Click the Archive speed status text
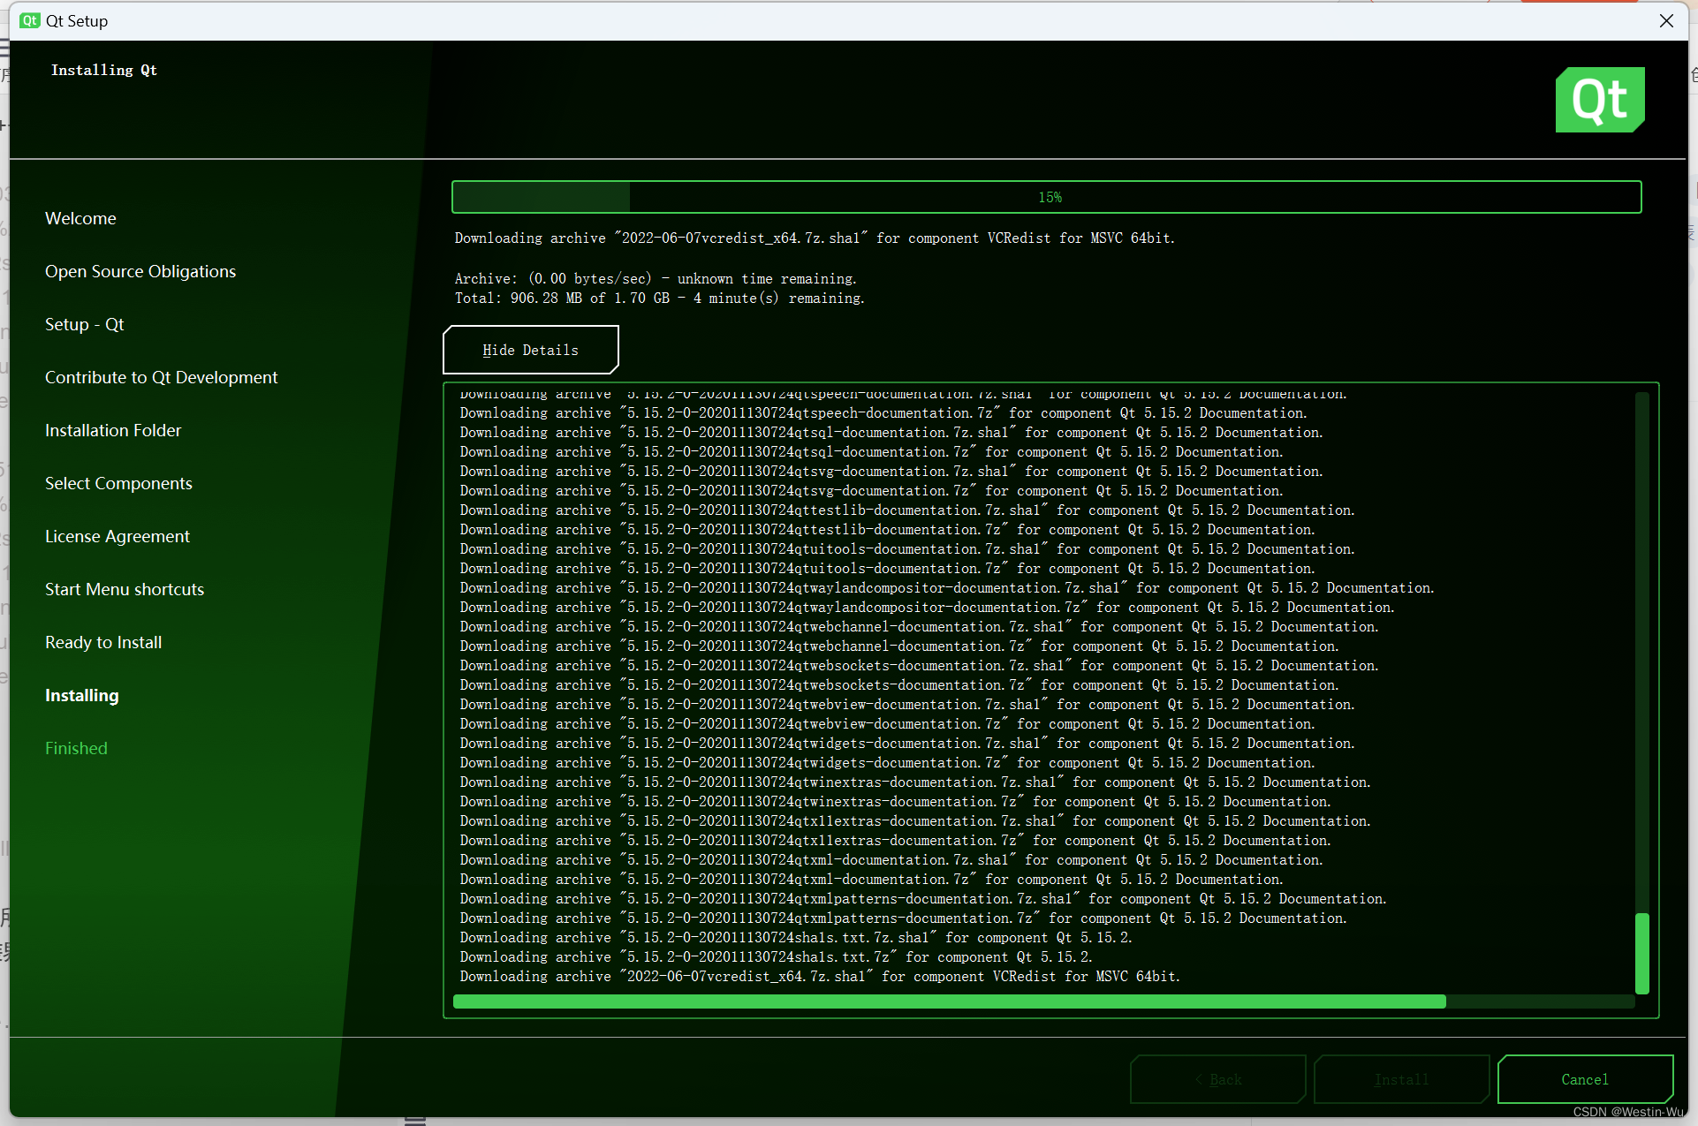The width and height of the screenshot is (1698, 1126). click(x=656, y=278)
